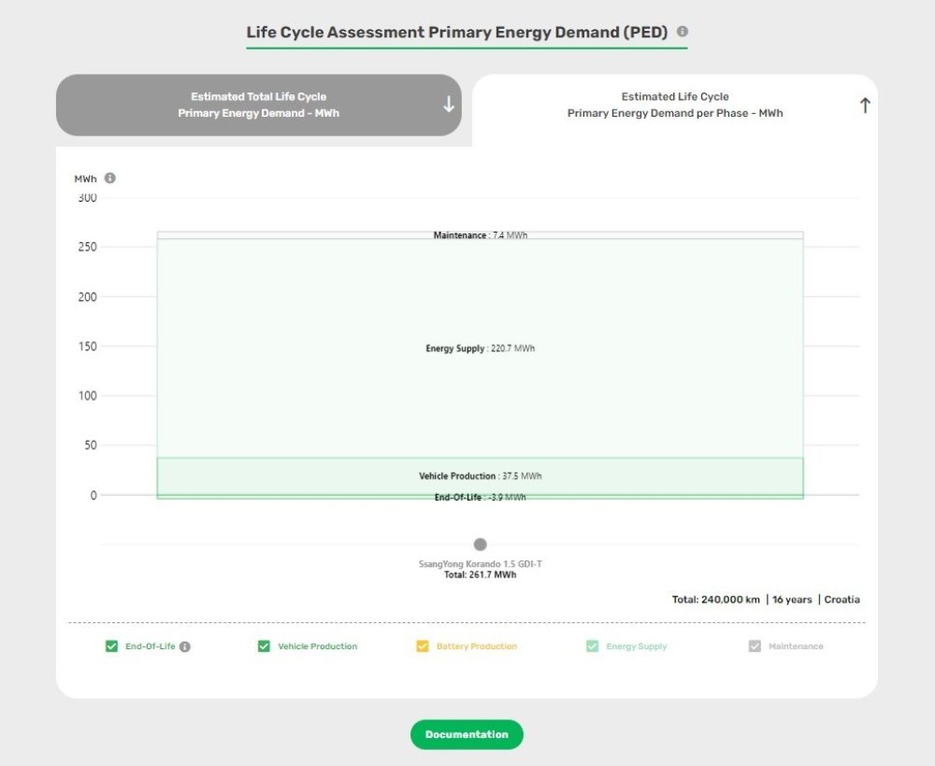The width and height of the screenshot is (935, 766).
Task: Uncheck the End-Of-Life checkbox
Action: [111, 646]
